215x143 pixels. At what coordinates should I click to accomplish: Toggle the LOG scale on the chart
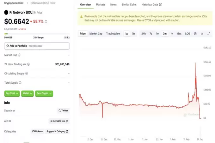pyautogui.click(x=187, y=34)
